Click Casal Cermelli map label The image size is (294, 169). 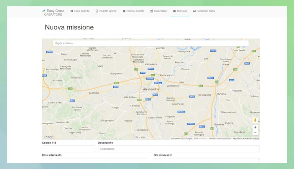pos(155,118)
